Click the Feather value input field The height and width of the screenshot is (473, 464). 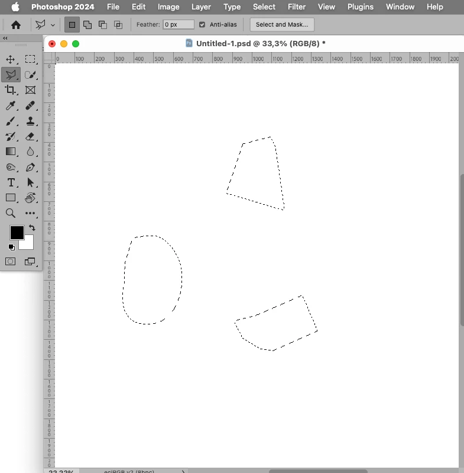click(179, 24)
